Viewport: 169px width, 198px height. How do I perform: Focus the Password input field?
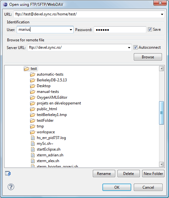click(x=120, y=30)
